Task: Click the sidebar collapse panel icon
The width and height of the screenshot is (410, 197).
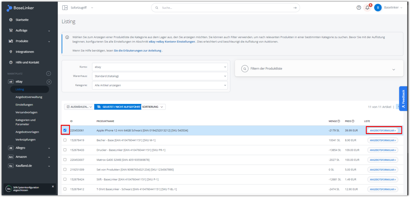Action: click(x=65, y=8)
